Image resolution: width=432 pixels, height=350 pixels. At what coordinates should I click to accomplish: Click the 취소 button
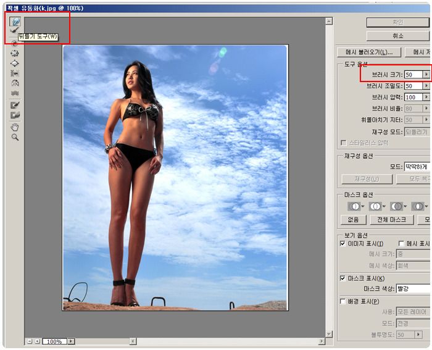398,36
